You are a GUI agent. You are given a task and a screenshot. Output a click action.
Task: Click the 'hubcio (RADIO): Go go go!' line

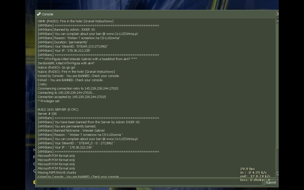coord(56,68)
